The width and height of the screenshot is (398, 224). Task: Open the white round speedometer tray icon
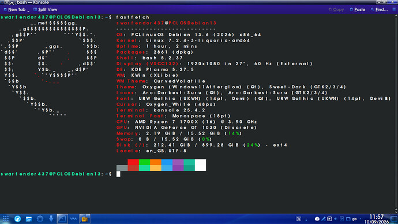click(x=317, y=219)
